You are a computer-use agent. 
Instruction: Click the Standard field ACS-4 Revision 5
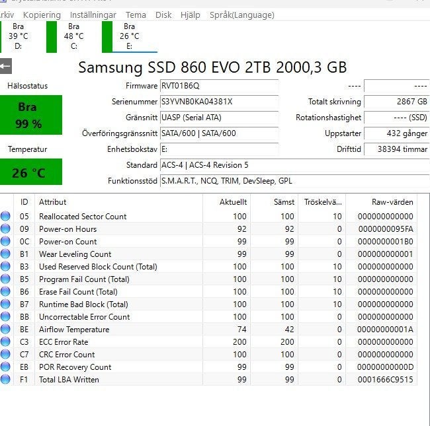[x=295, y=165]
